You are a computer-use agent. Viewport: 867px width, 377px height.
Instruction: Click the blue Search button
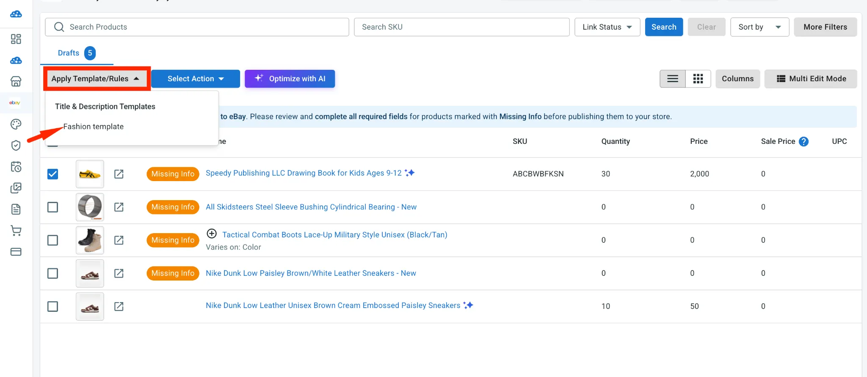click(664, 27)
